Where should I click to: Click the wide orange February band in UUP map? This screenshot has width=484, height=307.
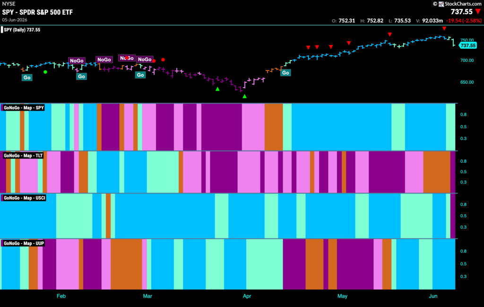pos(126,264)
